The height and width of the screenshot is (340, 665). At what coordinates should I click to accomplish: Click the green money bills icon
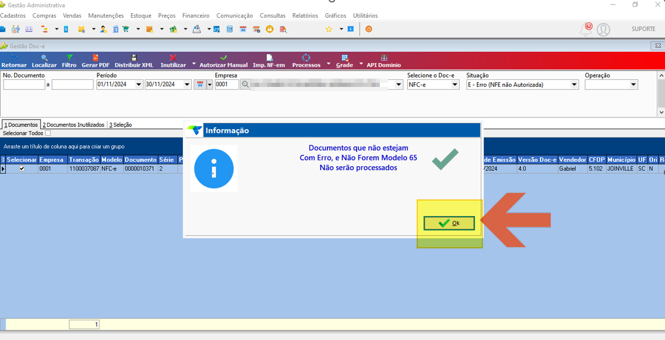tap(173, 29)
